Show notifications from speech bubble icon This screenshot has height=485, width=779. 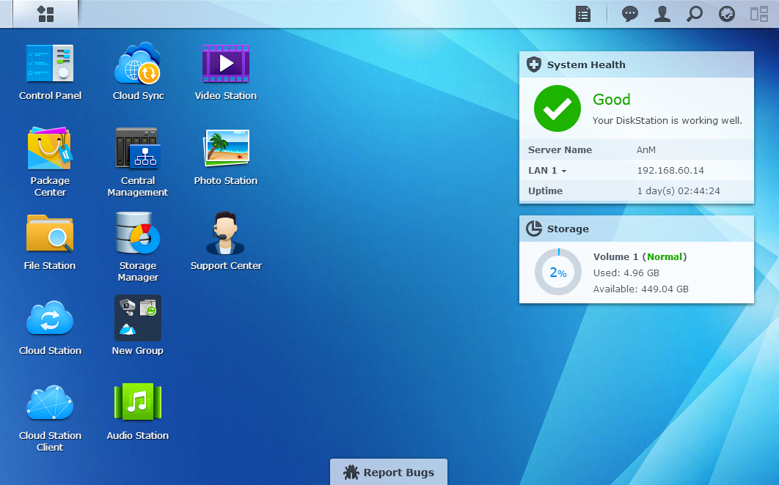(x=630, y=14)
